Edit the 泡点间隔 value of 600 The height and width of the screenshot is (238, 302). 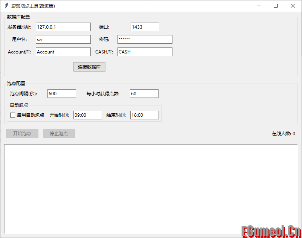pos(61,93)
